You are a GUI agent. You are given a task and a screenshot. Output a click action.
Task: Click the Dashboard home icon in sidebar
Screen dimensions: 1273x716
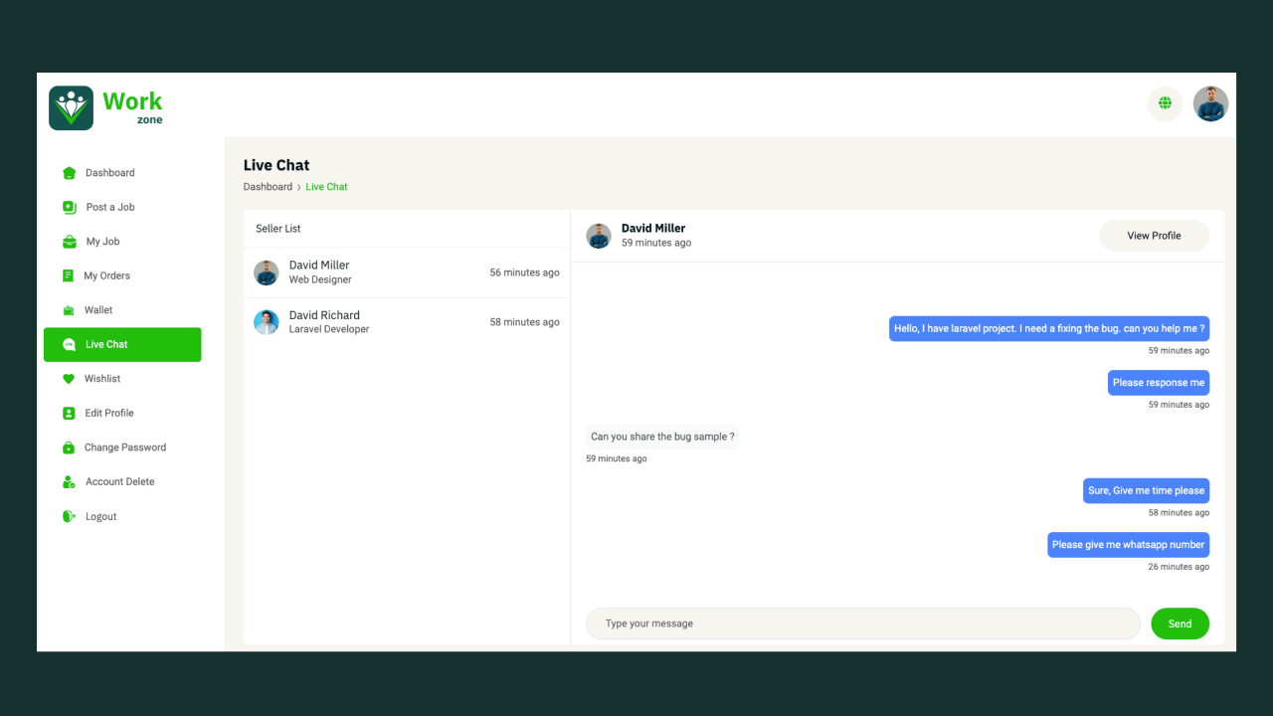pos(69,173)
